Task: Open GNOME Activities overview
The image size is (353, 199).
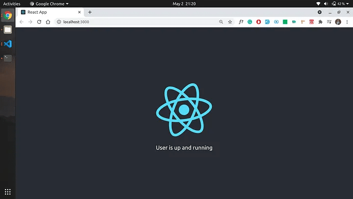Action: [x=12, y=3]
